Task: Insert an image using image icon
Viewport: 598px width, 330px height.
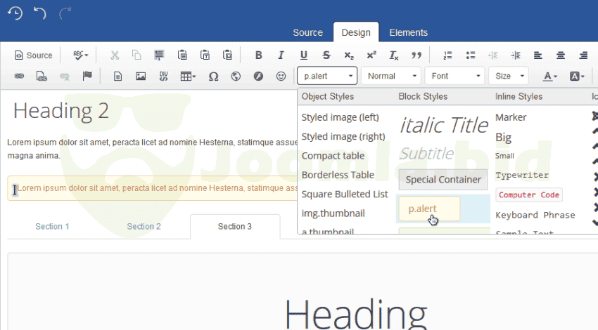Action: tap(141, 76)
